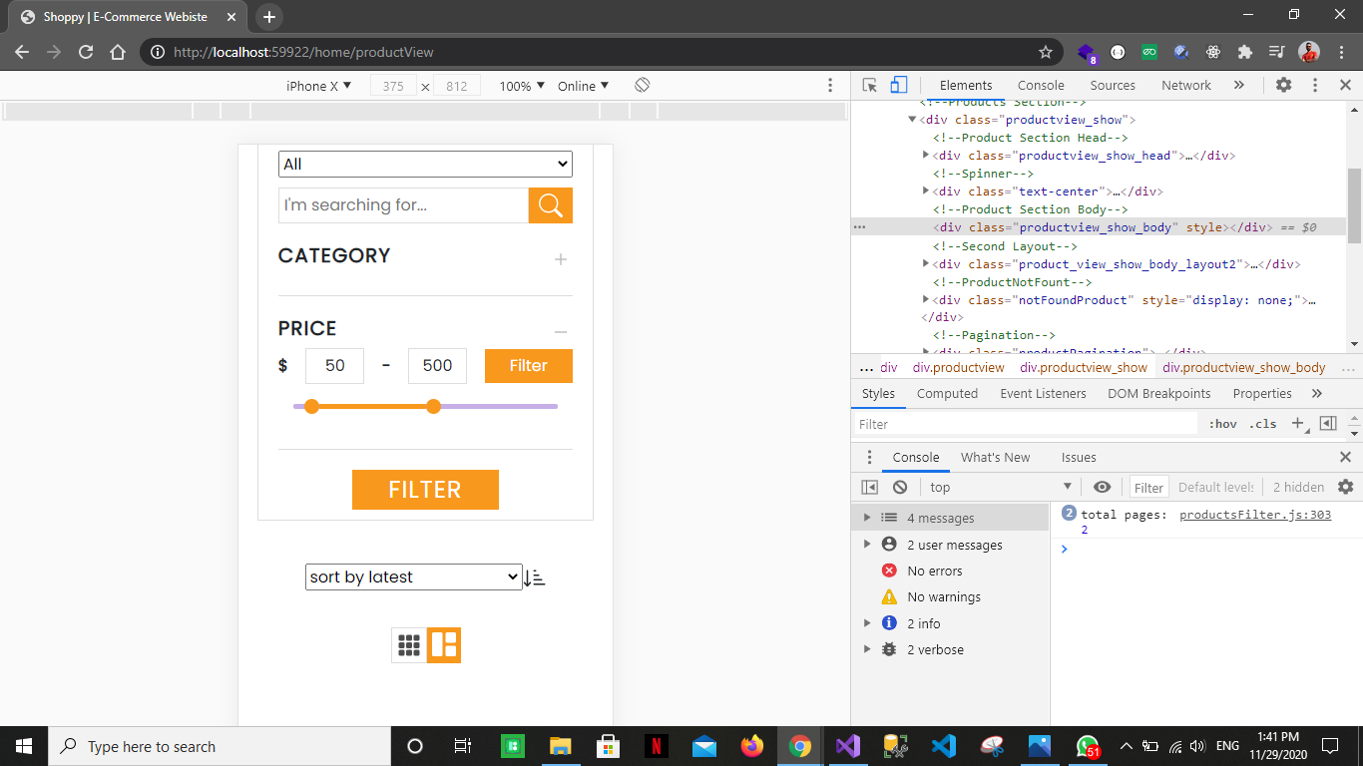Select the grid view layout icon

coord(408,645)
